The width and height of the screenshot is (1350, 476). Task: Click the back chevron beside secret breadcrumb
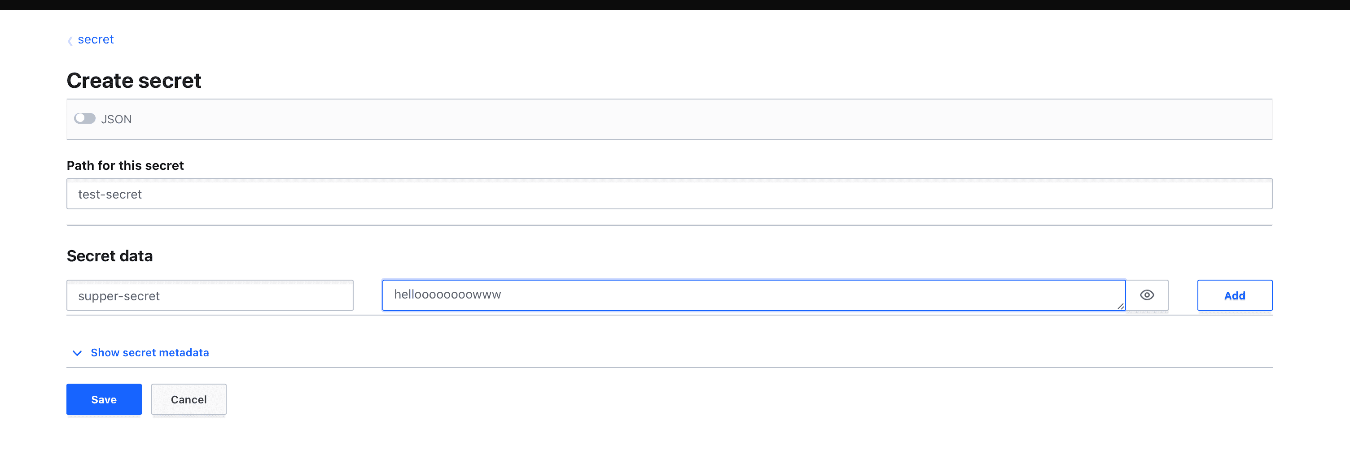click(70, 40)
